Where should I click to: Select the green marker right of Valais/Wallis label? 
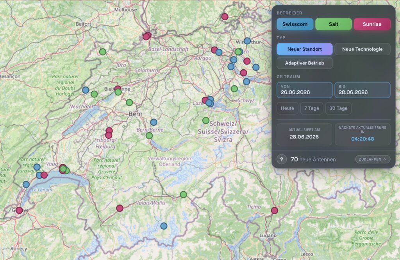coord(183,195)
